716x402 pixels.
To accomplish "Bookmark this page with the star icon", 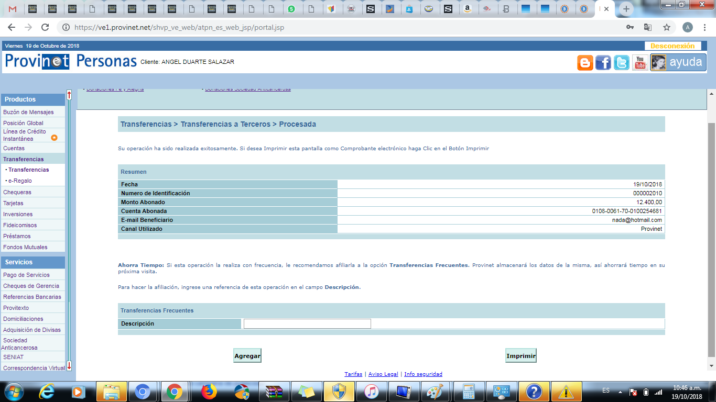I will [667, 27].
